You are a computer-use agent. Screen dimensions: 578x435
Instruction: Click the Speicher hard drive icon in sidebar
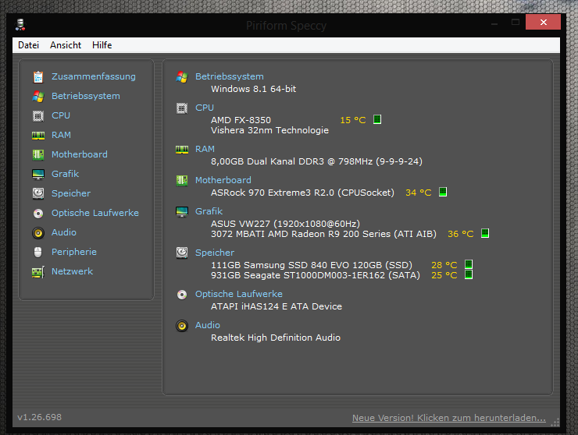pyautogui.click(x=38, y=193)
